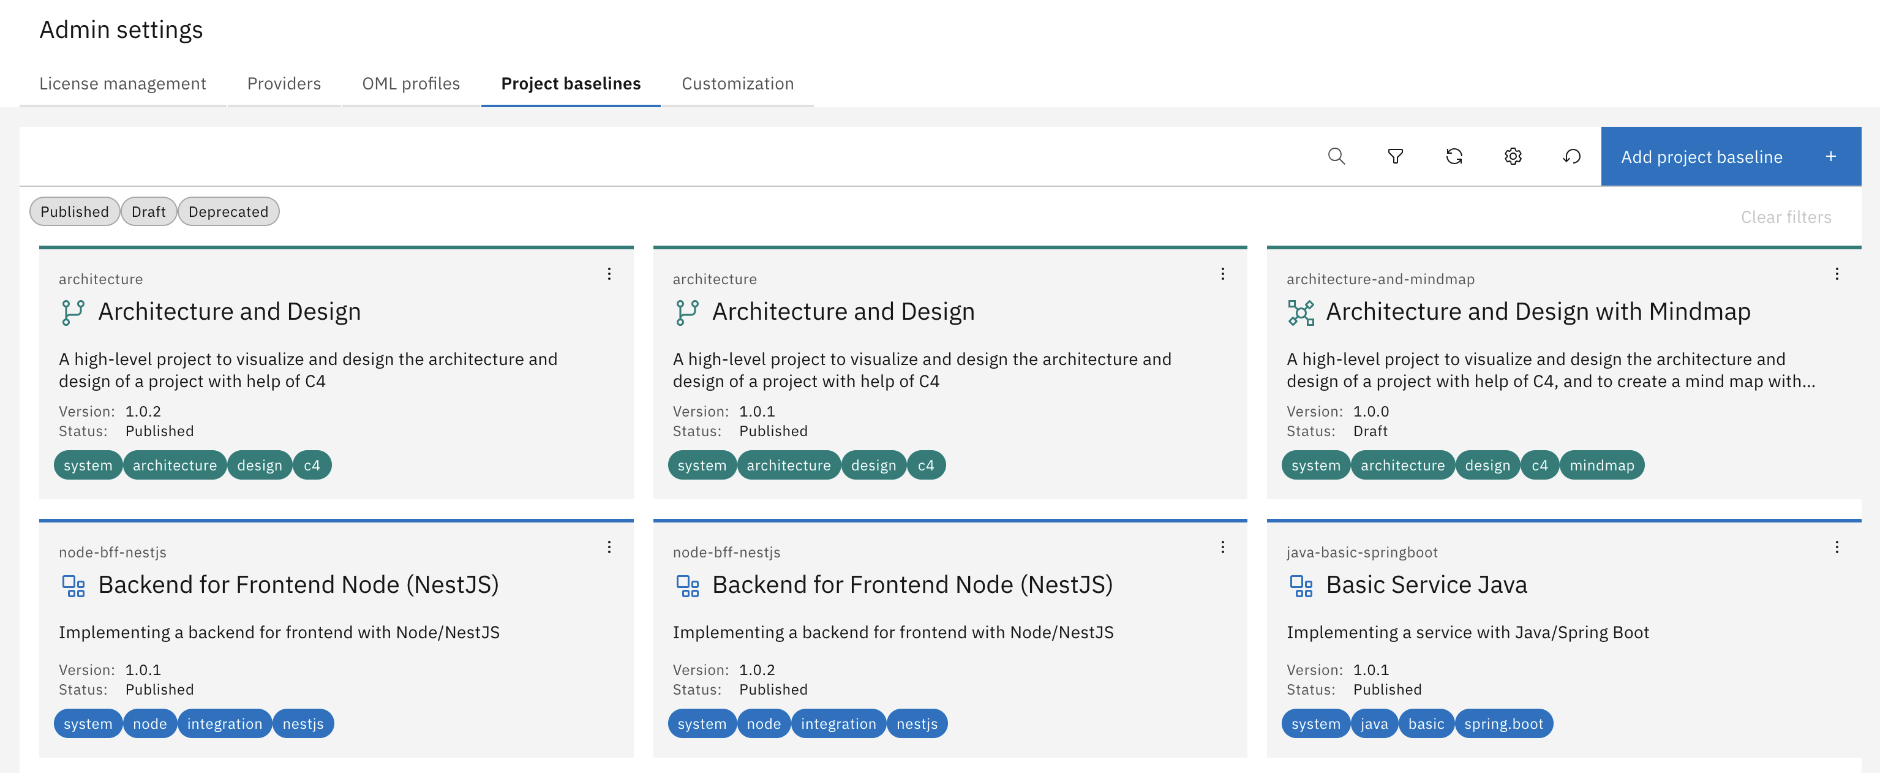The image size is (1880, 773).
Task: Click the mindmap icon beside Architecture and Design with Mindmap
Action: [x=1301, y=312]
